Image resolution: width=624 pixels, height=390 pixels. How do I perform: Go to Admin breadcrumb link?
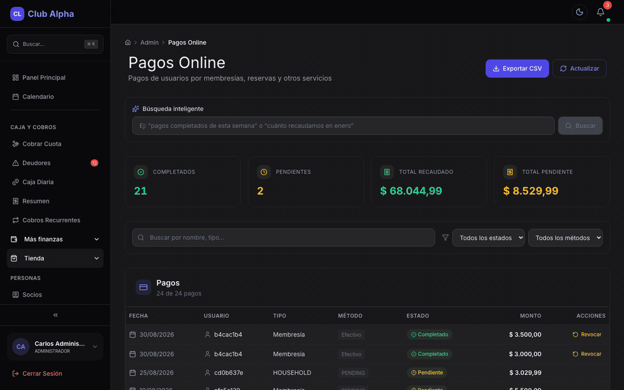click(x=149, y=43)
